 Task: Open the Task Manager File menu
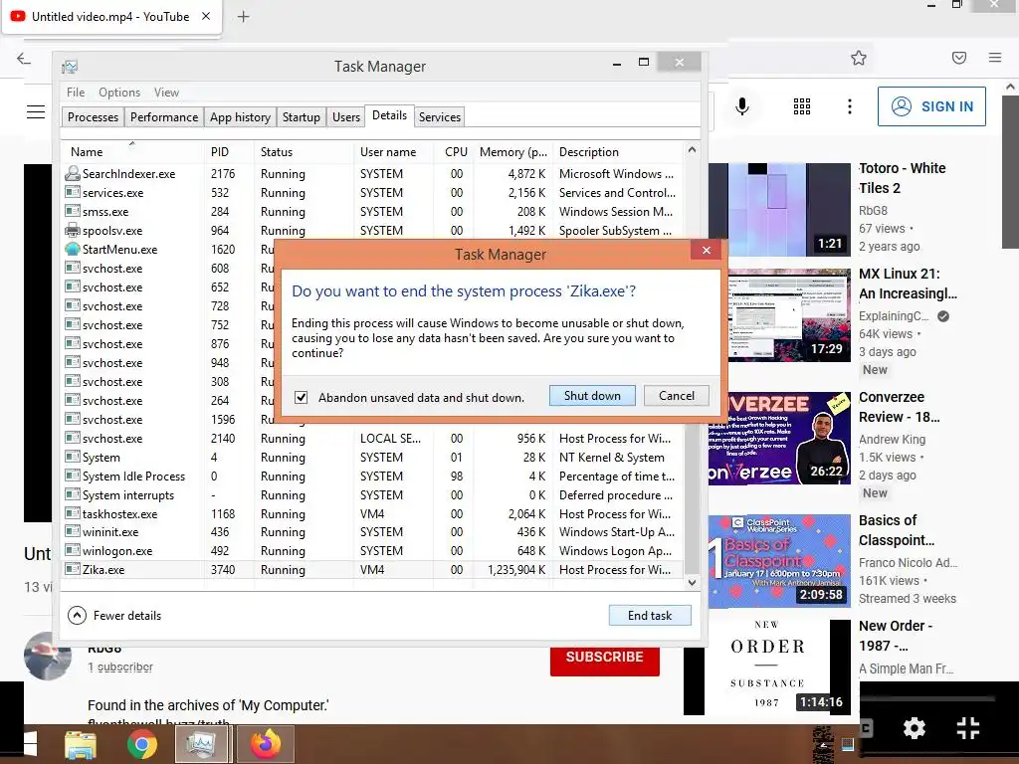(x=76, y=93)
